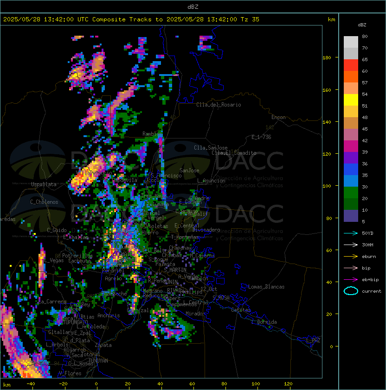
Task: Click the Clla.del_Rosario map label
Action: 219,105
